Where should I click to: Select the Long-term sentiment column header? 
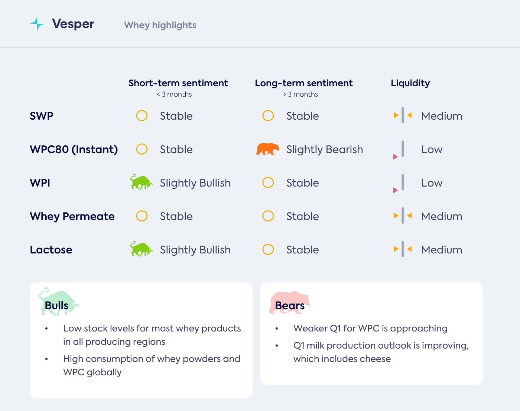coord(303,83)
